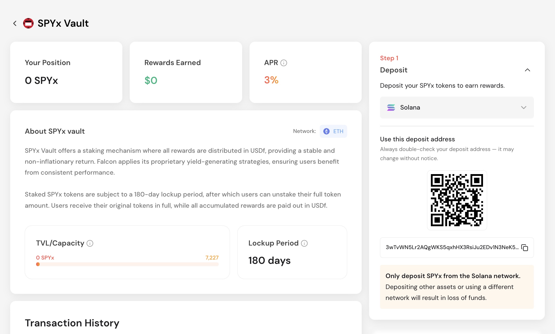Screen dimensions: 555x334
Task: Click the ETH network badge
Action: click(333, 131)
